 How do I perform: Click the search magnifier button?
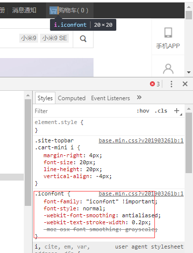(83, 39)
